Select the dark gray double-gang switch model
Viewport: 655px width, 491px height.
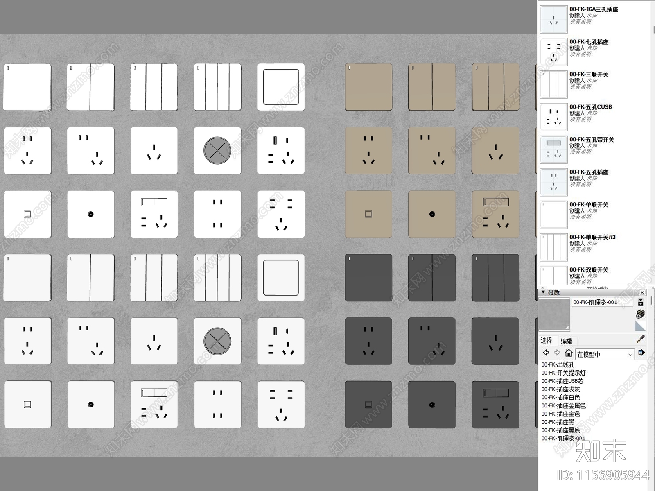point(432,278)
